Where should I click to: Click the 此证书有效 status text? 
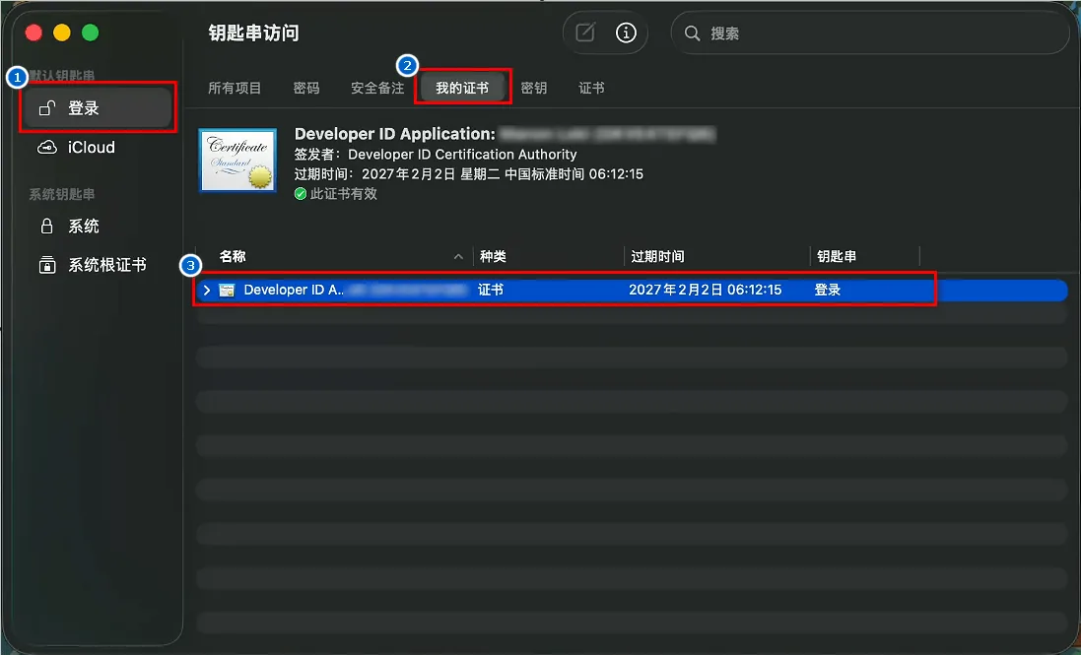click(x=343, y=193)
